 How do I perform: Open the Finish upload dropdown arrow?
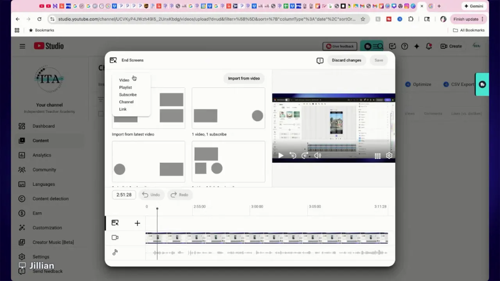[x=482, y=19]
